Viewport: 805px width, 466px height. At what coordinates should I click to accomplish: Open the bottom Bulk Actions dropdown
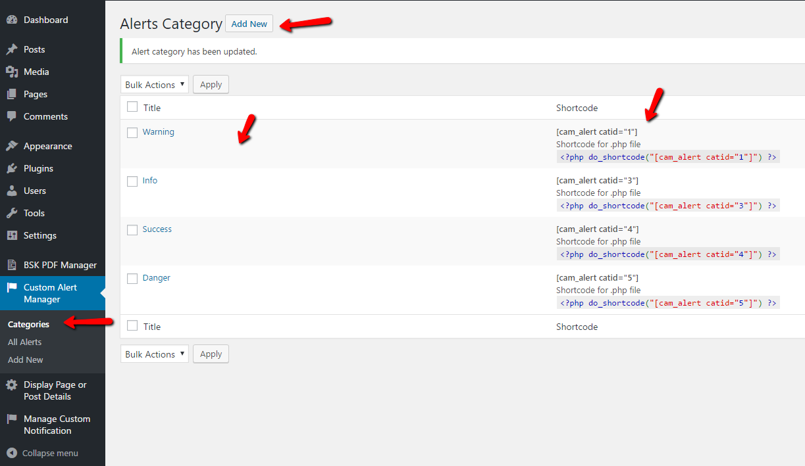[155, 354]
